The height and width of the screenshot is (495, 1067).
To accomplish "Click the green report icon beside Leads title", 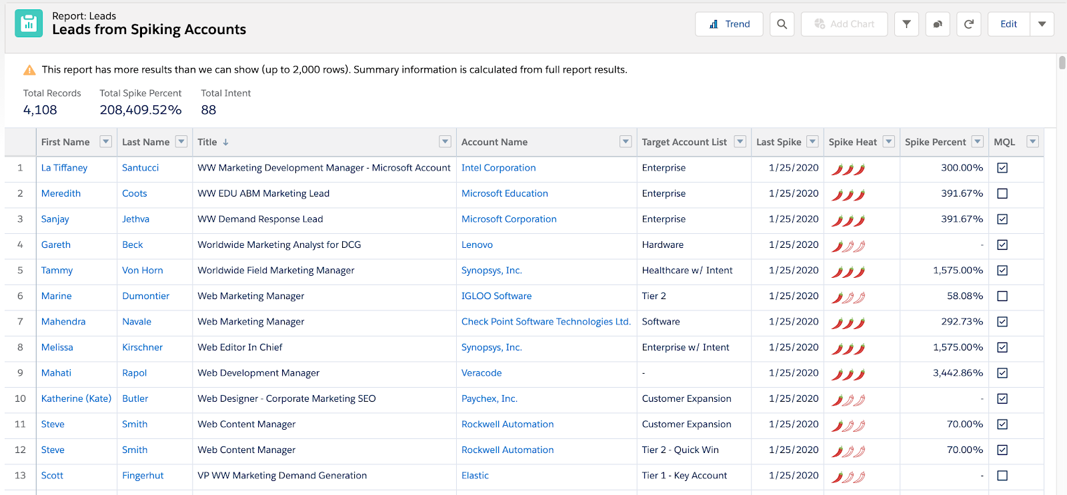I will click(x=29, y=23).
